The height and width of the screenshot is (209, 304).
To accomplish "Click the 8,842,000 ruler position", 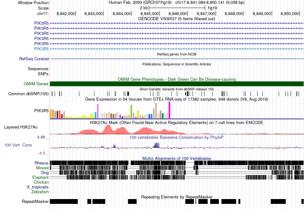I will click(x=66, y=13).
